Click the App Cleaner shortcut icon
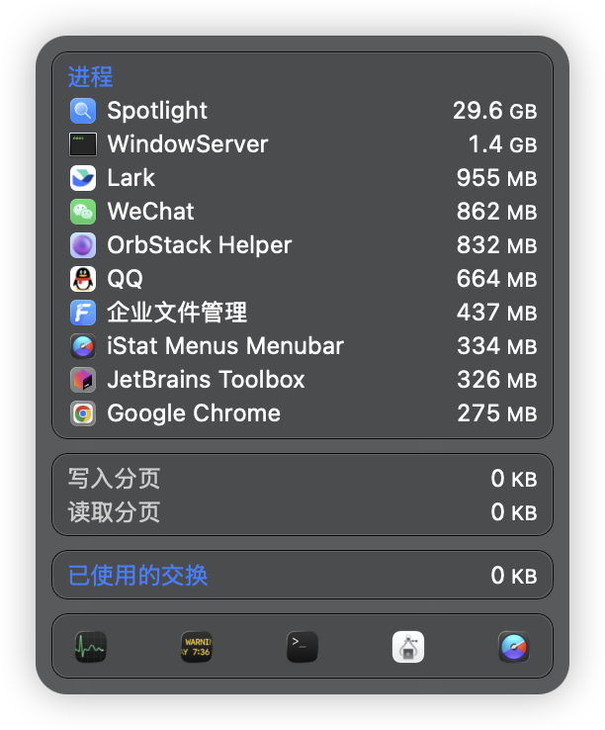The width and height of the screenshot is (605, 730). tap(408, 647)
